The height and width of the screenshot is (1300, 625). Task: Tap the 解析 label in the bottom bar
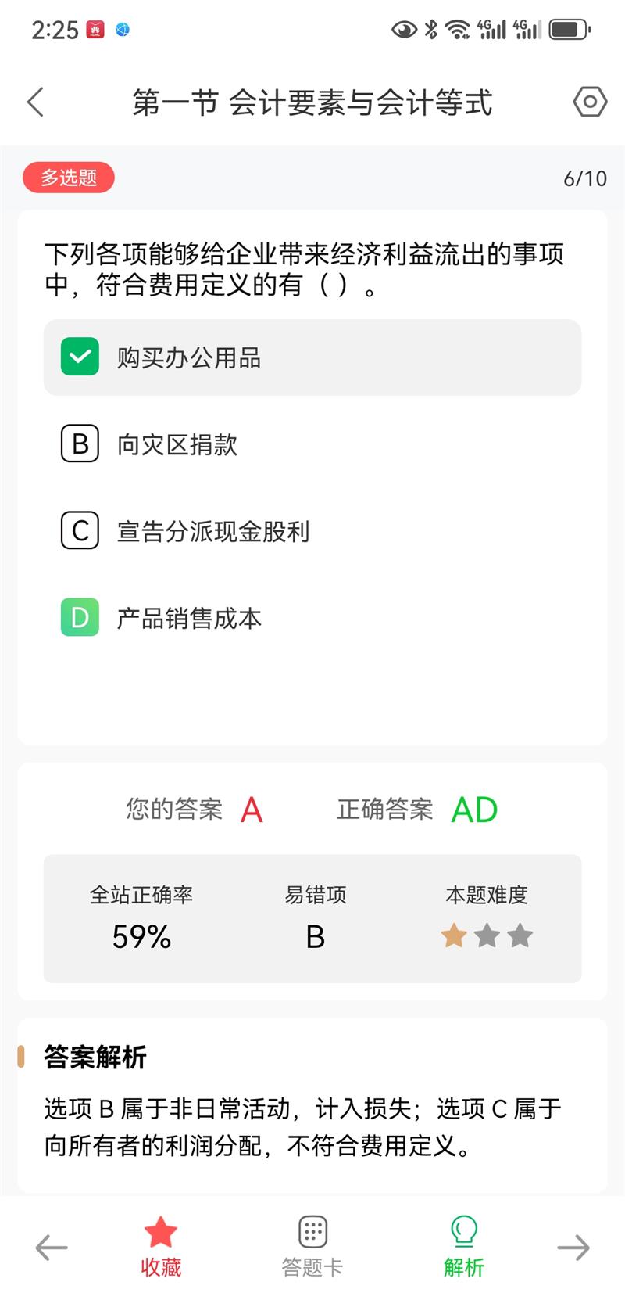pos(464,1267)
